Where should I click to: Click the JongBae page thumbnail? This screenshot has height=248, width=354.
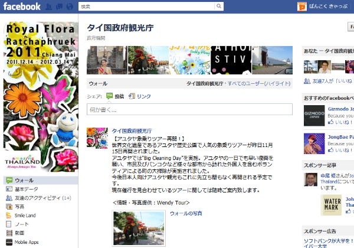coord(314,143)
